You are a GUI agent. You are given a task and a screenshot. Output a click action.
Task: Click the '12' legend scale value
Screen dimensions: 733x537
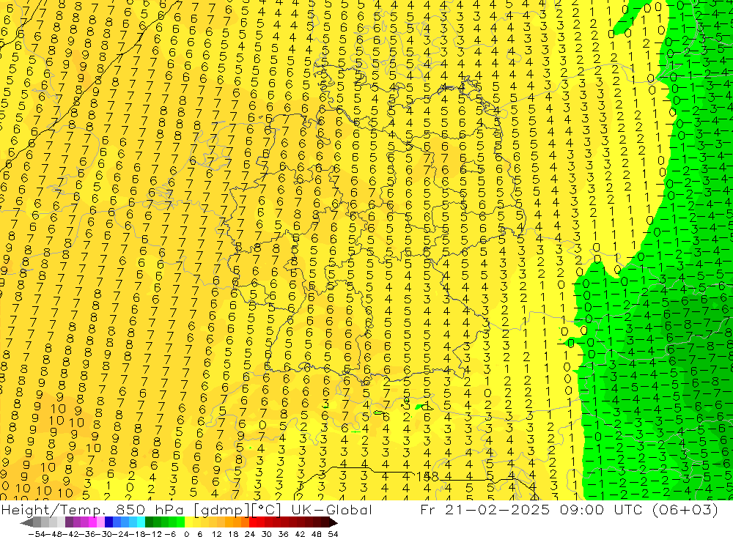pyautogui.click(x=216, y=534)
